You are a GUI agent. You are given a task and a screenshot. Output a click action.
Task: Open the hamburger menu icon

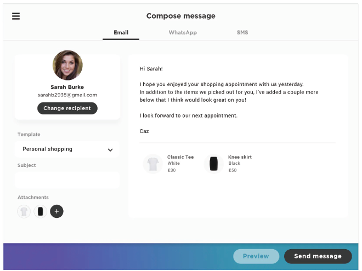[16, 16]
